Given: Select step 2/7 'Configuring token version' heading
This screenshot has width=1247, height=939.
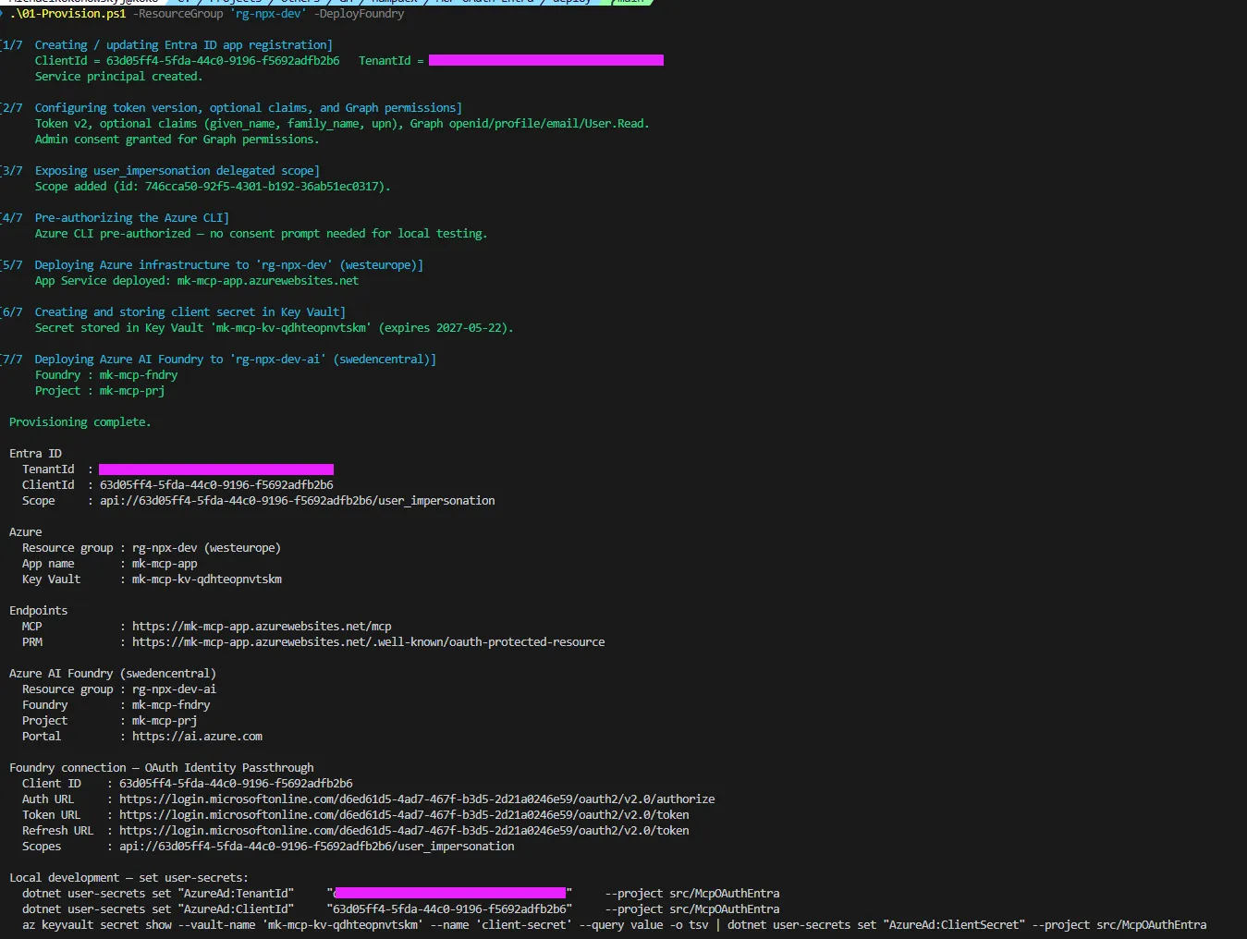Looking at the screenshot, I should click(x=232, y=108).
